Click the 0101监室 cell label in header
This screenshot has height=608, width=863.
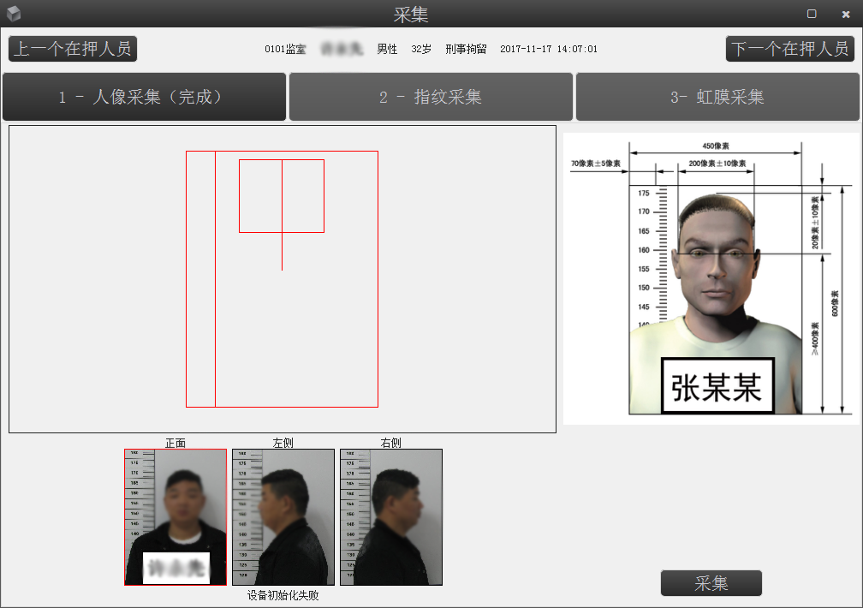pos(285,49)
